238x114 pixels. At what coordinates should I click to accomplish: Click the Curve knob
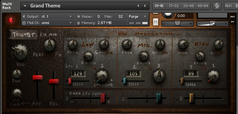coord(17,93)
